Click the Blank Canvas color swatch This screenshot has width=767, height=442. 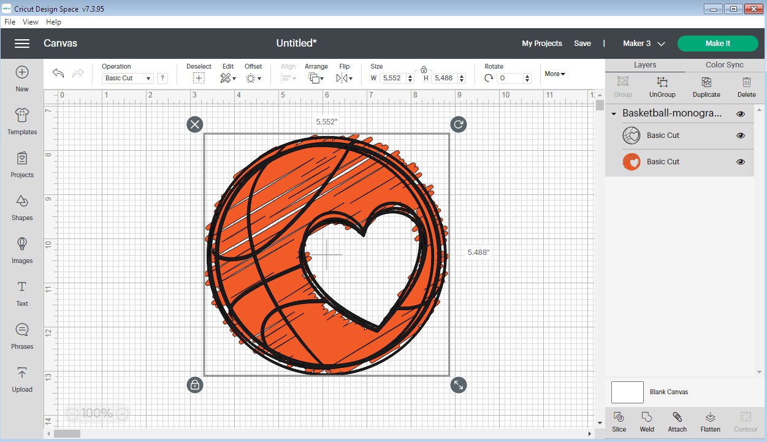pos(627,392)
